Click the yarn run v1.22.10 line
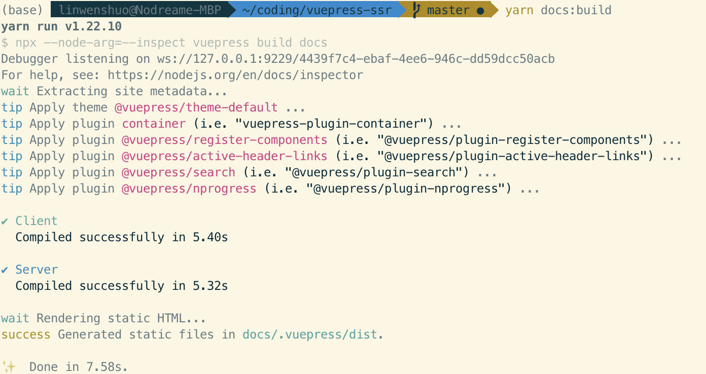 pyautogui.click(x=62, y=26)
